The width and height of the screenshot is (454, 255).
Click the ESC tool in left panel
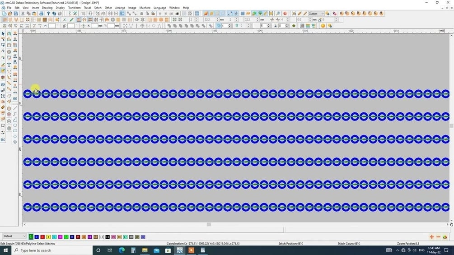[3, 139]
